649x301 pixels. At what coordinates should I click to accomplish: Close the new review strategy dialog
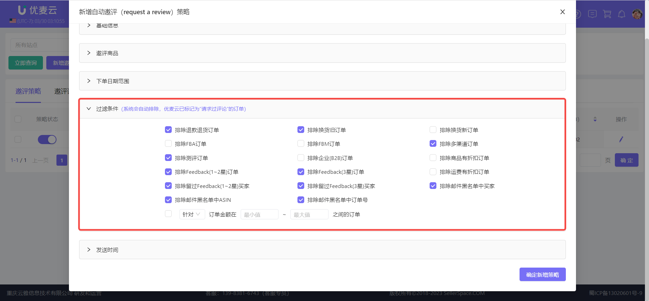tap(562, 12)
